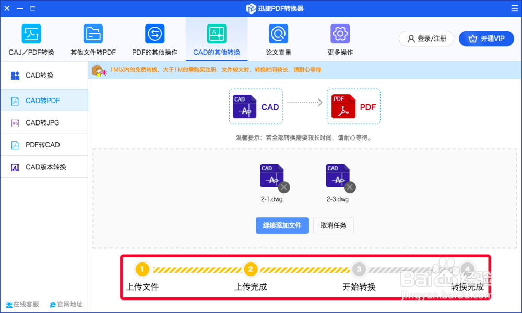Click the 登录/注册 button
This screenshot has height=313, width=522.
(x=426, y=39)
